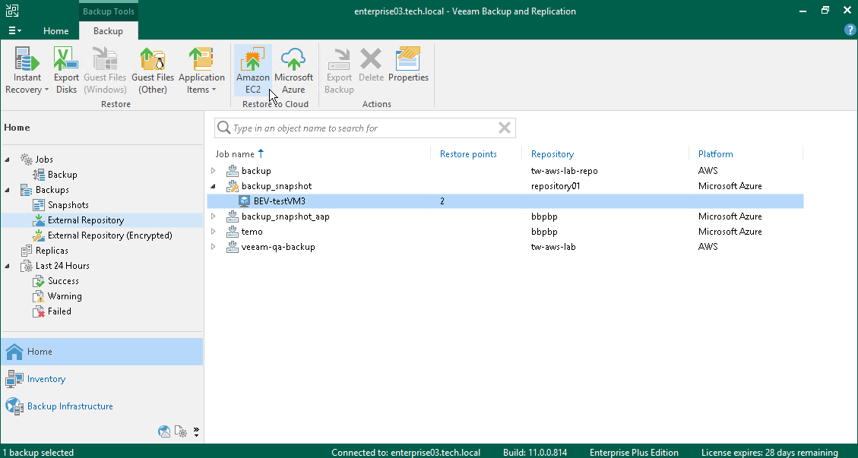Screen dimensions: 858x458
Task: Click the app icon in title bar
Action: point(12,11)
